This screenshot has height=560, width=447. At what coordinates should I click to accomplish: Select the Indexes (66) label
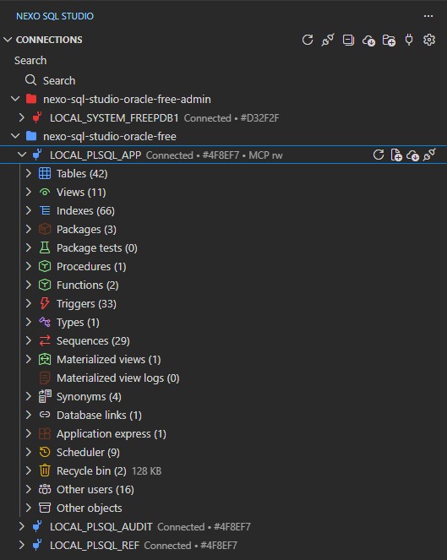[x=85, y=210]
